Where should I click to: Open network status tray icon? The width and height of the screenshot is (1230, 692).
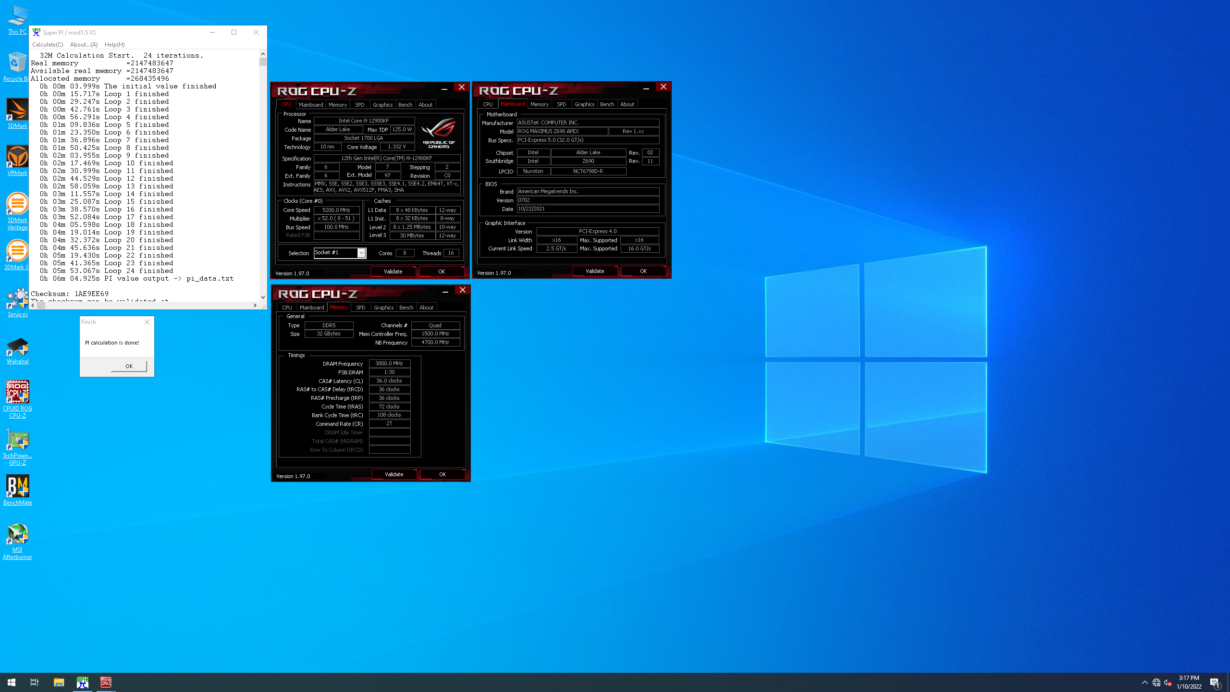click(1156, 682)
